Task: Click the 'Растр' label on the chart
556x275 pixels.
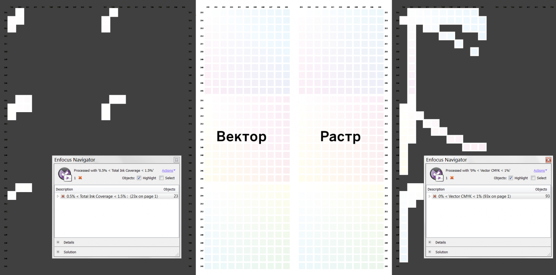Action: [x=340, y=137]
